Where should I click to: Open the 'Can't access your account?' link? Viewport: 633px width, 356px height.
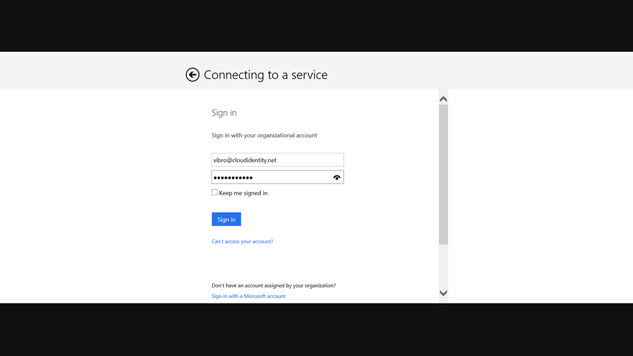(x=242, y=242)
